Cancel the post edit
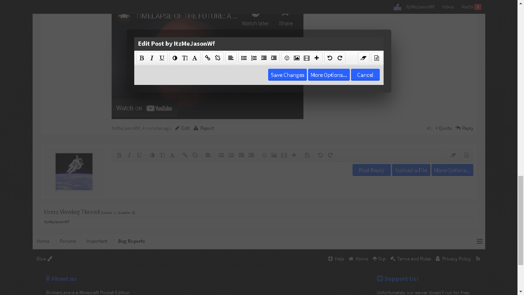The height and width of the screenshot is (295, 524). coord(365,75)
